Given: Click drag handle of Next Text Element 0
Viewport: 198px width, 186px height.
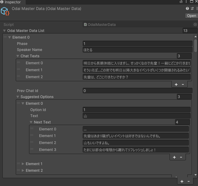Looking at the screenshot, I should (x=32, y=128).
